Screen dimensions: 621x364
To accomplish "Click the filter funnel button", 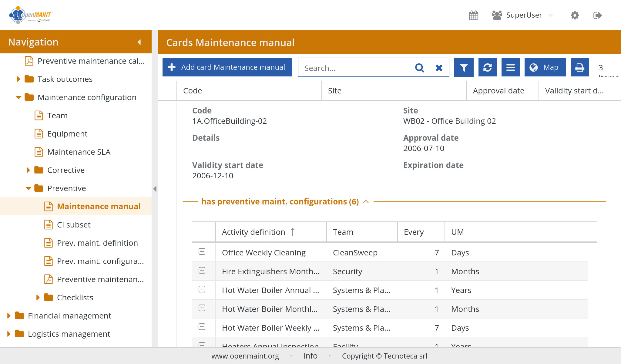I will (464, 67).
